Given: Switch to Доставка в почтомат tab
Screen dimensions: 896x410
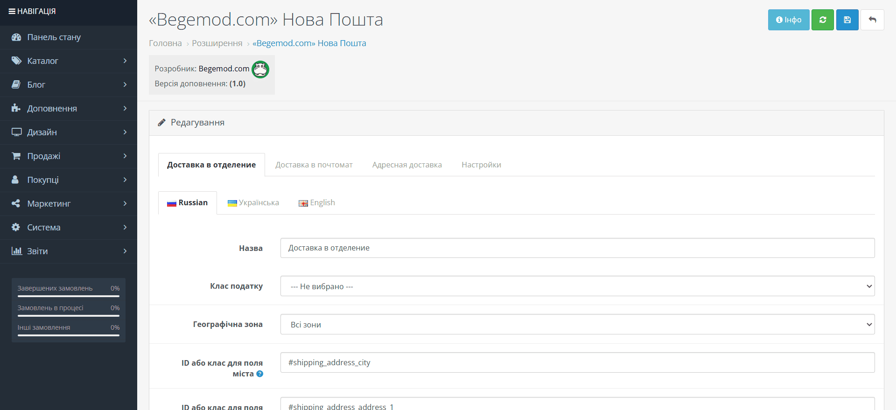Looking at the screenshot, I should tap(314, 165).
